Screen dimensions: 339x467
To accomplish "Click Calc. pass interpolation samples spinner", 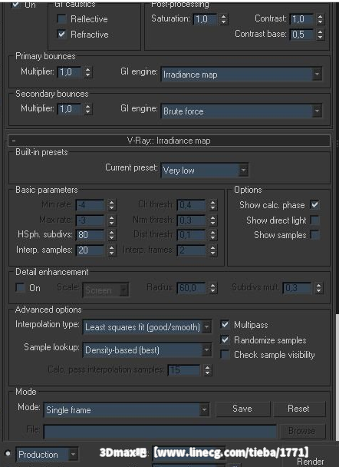I will coord(208,370).
